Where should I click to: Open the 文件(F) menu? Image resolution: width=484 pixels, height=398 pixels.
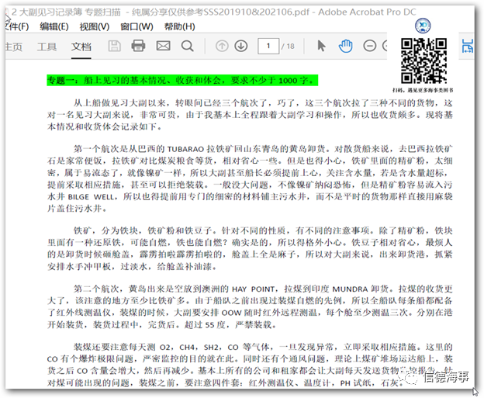pyautogui.click(x=17, y=26)
